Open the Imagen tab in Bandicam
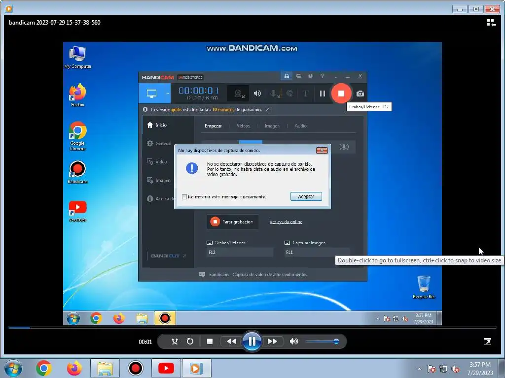The image size is (505, 378). click(x=272, y=126)
